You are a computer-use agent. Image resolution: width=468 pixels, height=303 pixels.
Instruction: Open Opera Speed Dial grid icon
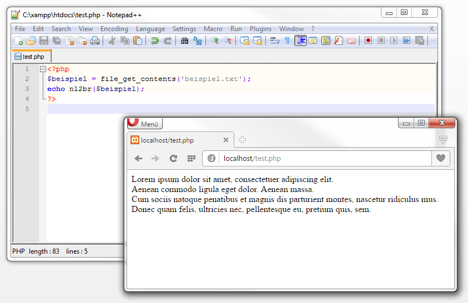coord(192,158)
